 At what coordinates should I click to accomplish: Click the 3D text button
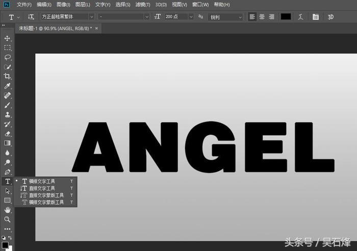330,17
